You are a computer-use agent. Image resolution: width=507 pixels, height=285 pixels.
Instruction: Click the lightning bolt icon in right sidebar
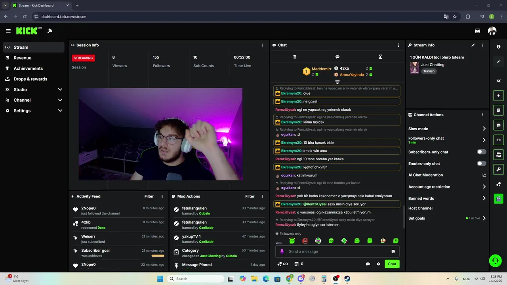pyautogui.click(x=498, y=95)
